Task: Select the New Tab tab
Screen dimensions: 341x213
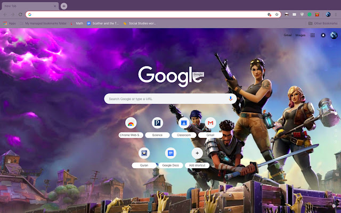Action: (x=30, y=6)
